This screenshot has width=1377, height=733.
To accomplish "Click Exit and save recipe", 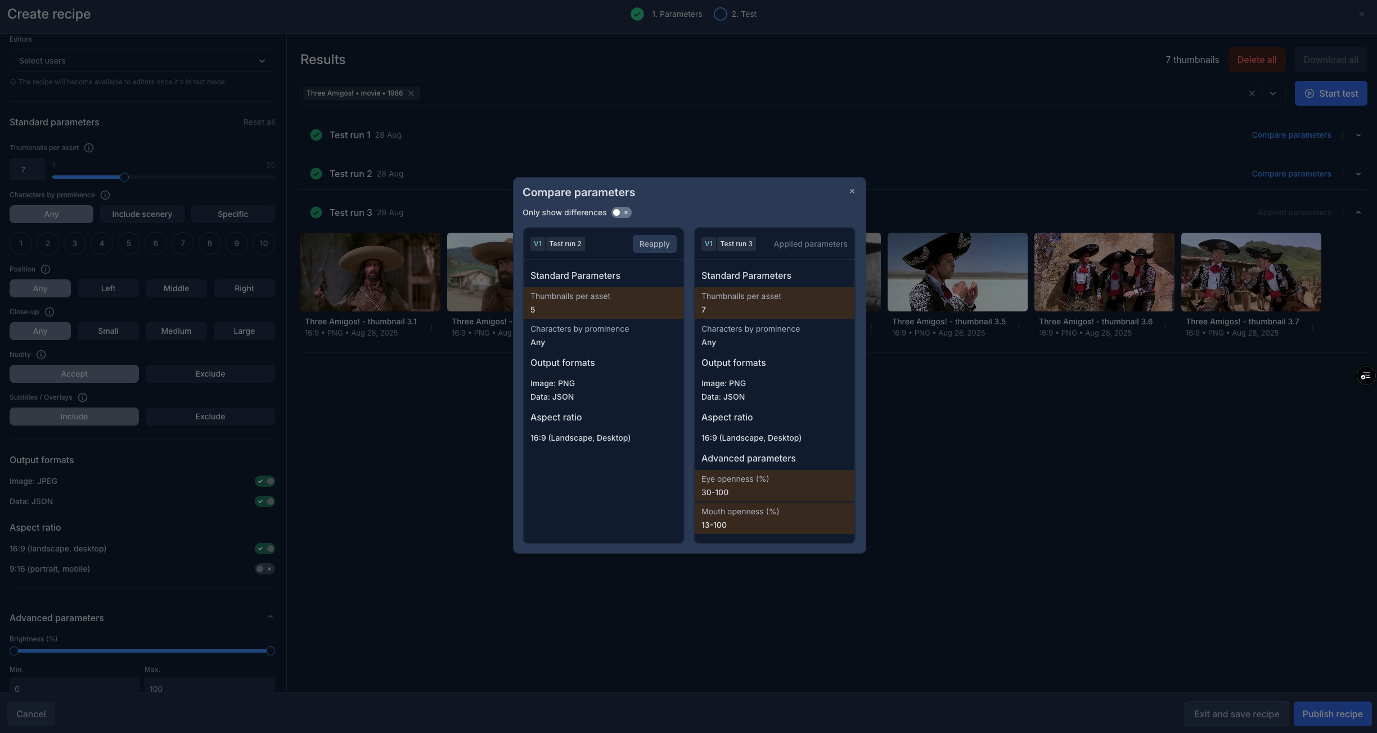I will (x=1236, y=714).
